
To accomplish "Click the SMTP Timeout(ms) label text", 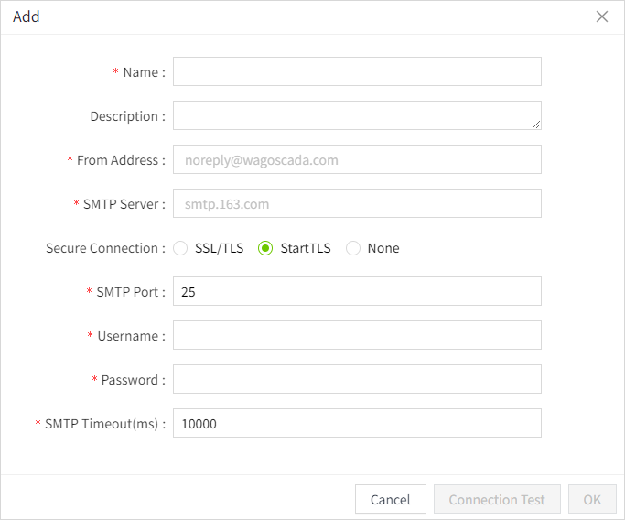I will [104, 424].
